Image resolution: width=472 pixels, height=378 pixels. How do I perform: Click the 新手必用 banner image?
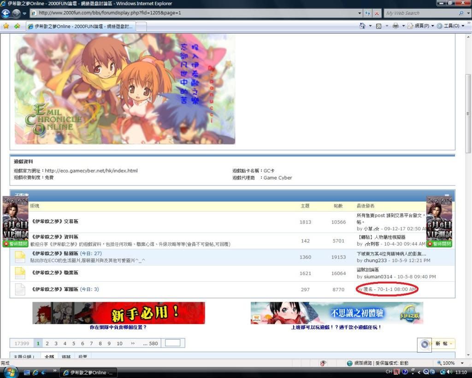[118, 313]
